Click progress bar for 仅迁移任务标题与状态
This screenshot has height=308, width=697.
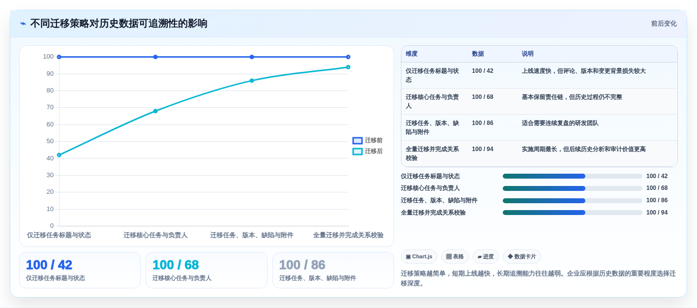tap(573, 176)
